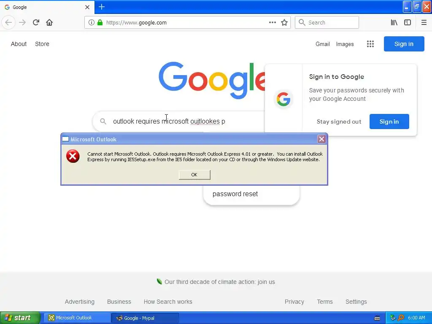Screen dimensions: 432x324
Task: Open How Search works link
Action: click(x=168, y=302)
